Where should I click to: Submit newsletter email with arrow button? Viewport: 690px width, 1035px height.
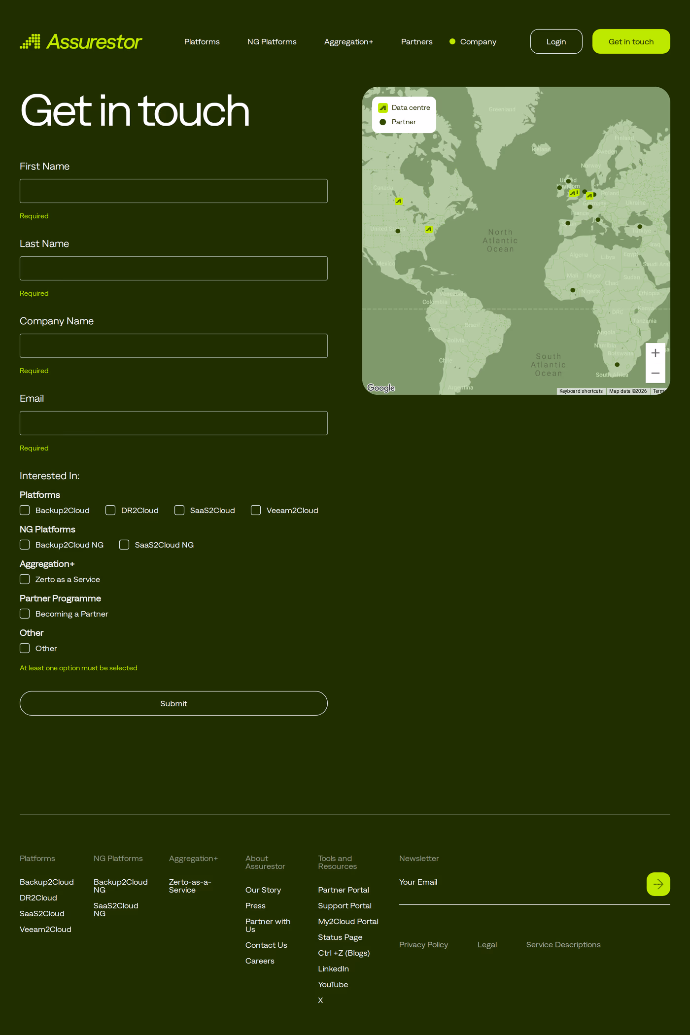(x=658, y=884)
